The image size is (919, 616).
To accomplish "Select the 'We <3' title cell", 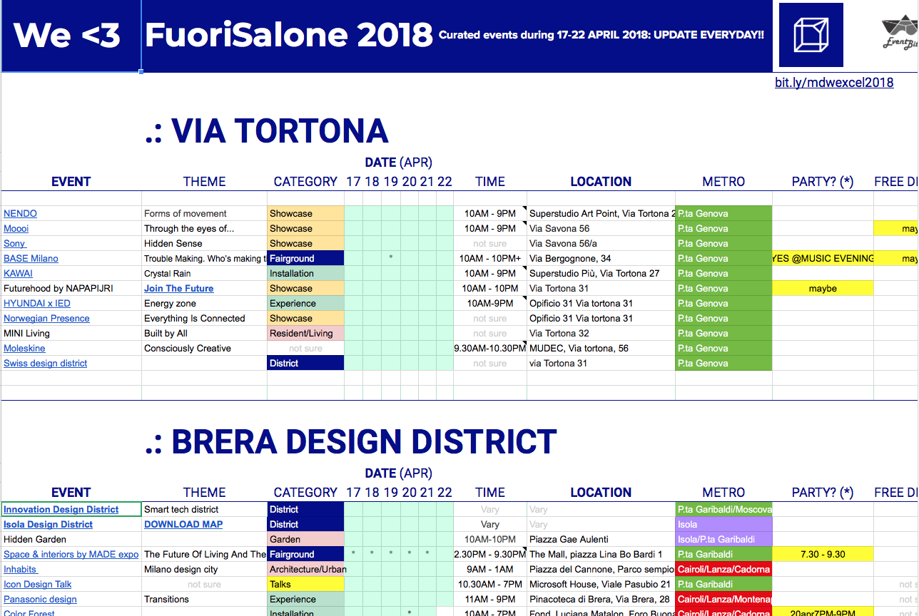I will (x=71, y=36).
